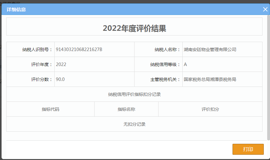The width and height of the screenshot is (270, 160).
Task: Click the 评价扣分 column header
Action: pyautogui.click(x=210, y=109)
